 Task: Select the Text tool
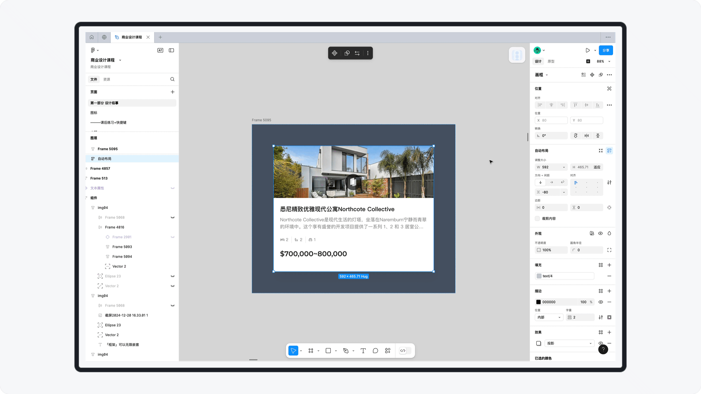point(363,351)
